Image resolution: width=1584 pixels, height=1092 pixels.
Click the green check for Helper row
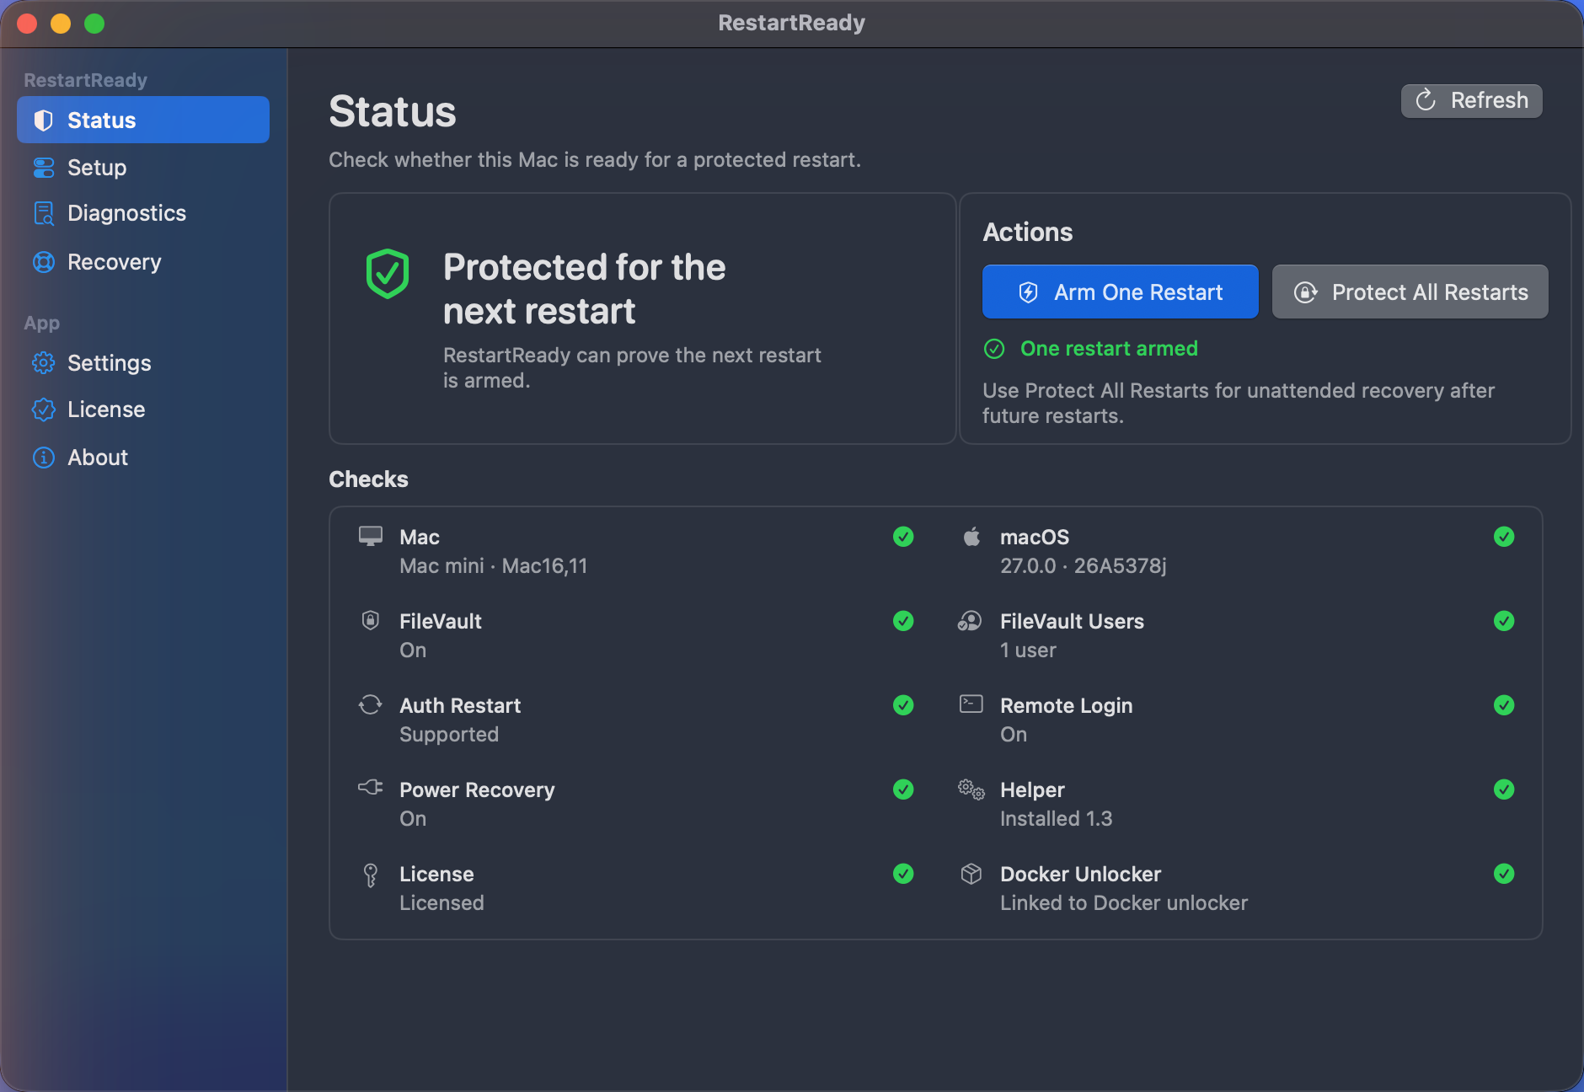click(x=1504, y=790)
